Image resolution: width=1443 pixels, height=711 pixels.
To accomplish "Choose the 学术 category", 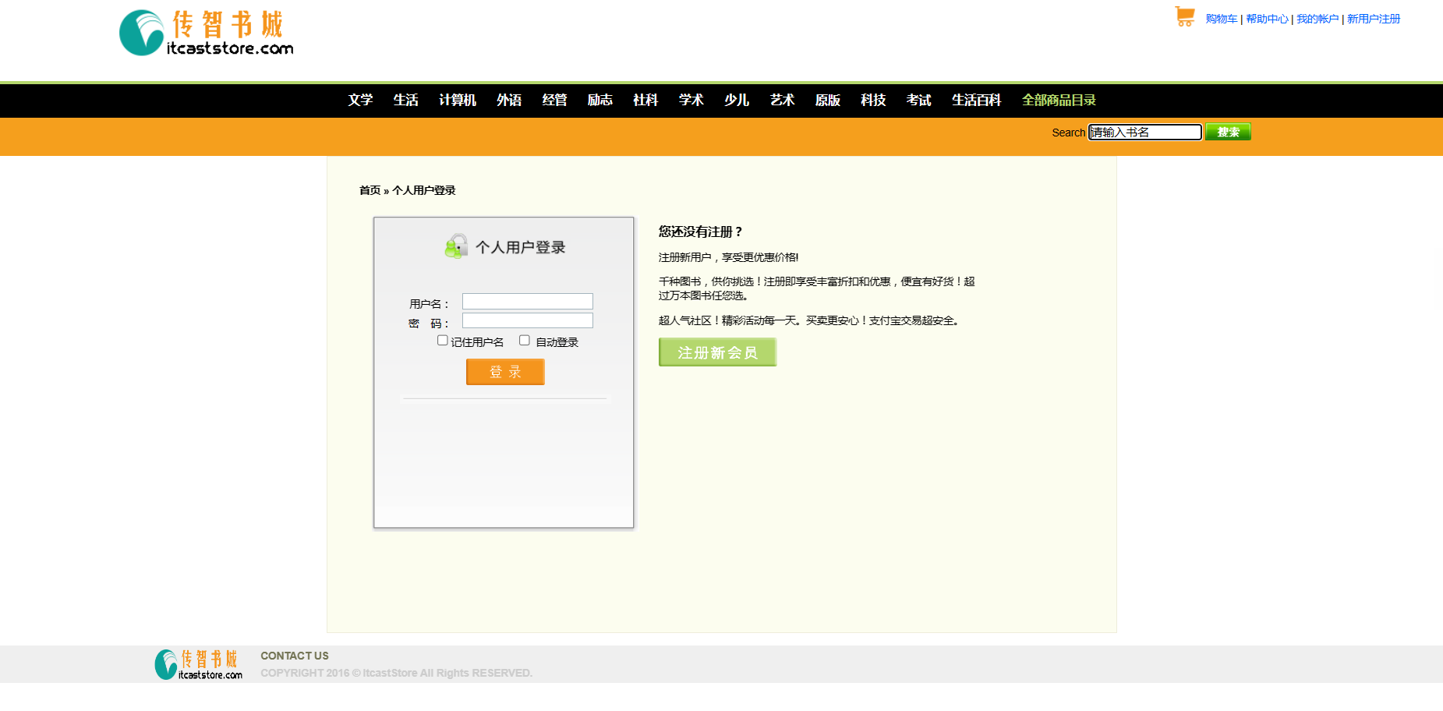I will 691,100.
